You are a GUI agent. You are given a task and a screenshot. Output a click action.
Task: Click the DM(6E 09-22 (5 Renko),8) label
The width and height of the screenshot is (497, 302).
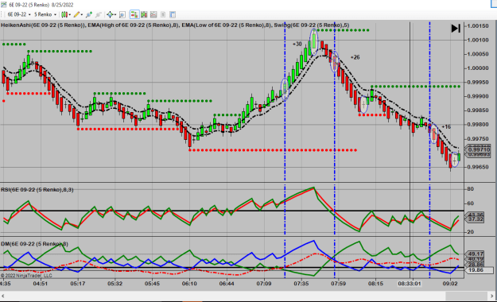(34, 244)
